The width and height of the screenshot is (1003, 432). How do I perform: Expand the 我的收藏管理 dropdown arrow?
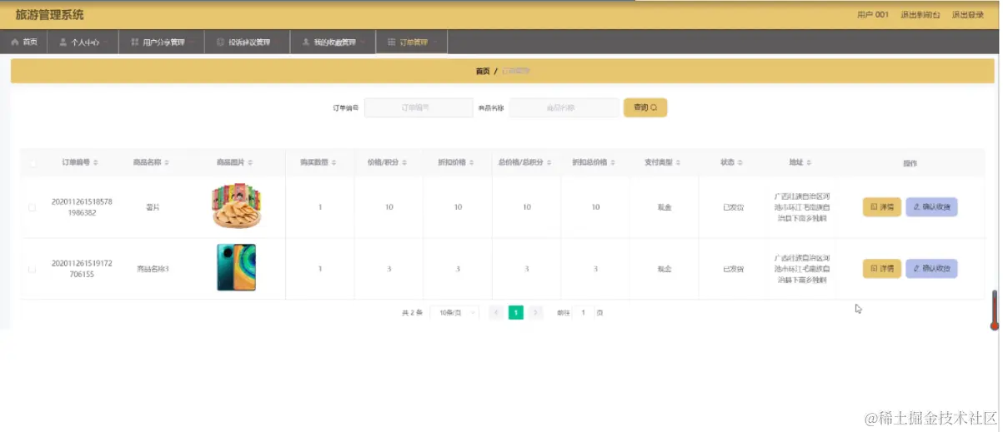(x=362, y=42)
